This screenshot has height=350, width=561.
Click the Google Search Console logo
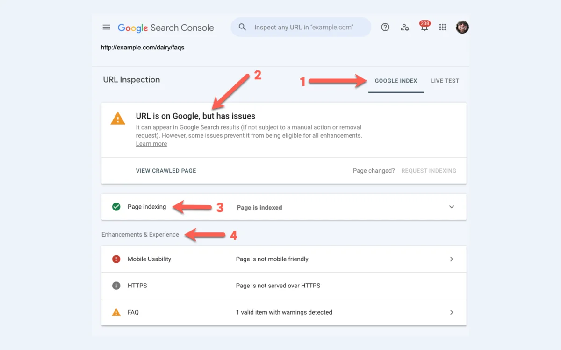point(165,28)
